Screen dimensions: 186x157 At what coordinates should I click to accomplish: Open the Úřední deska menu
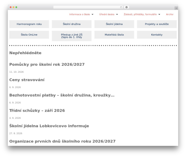click(107, 14)
